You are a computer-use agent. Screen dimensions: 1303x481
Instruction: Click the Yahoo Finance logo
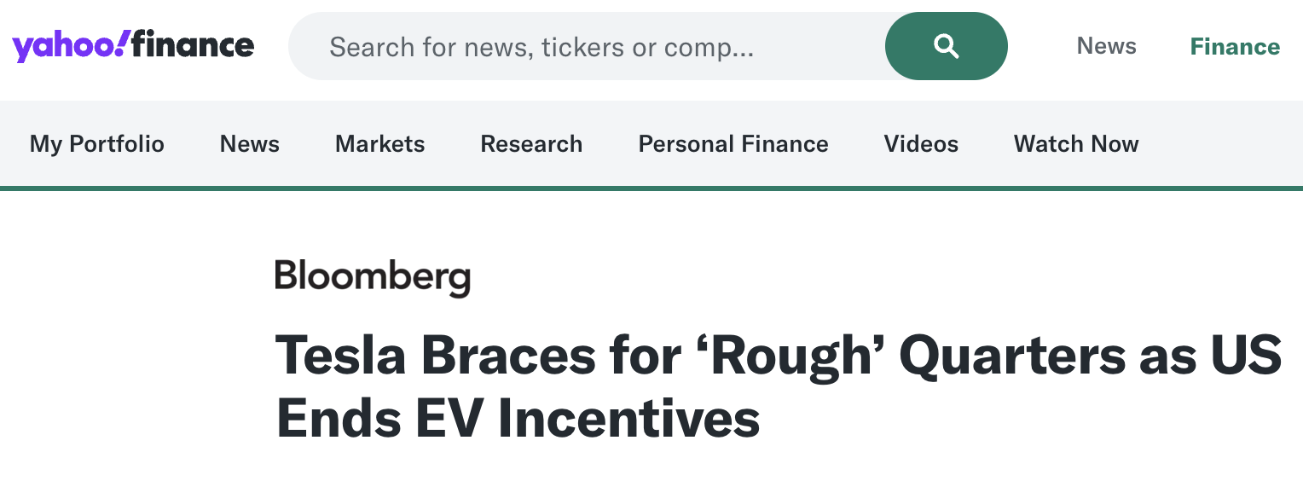133,46
